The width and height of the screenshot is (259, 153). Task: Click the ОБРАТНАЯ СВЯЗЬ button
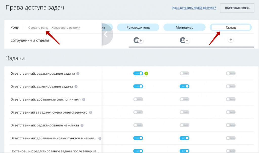tap(237, 8)
